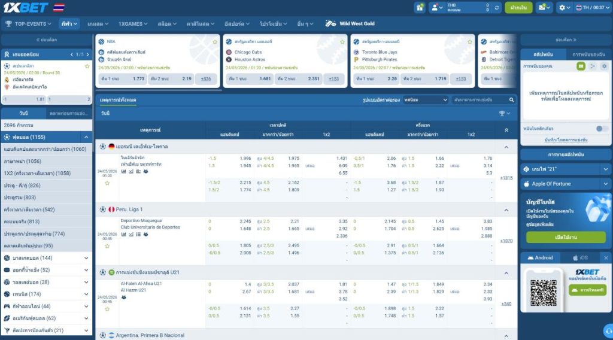Favorite the Chicago Cubs match card
Image resolution: width=613 pixels, height=340 pixels.
(342, 42)
